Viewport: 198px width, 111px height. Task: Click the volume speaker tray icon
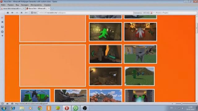[x=183, y=108]
